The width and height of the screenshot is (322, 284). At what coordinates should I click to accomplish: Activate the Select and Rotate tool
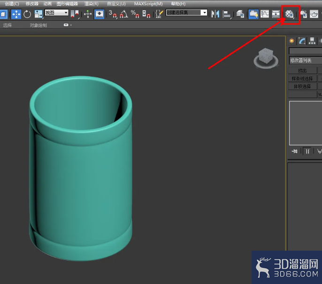tap(27, 14)
